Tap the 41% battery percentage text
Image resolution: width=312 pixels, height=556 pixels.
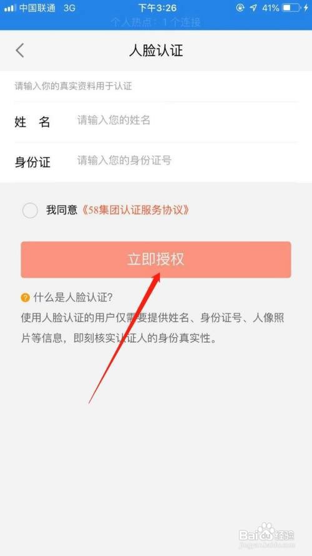click(x=271, y=8)
